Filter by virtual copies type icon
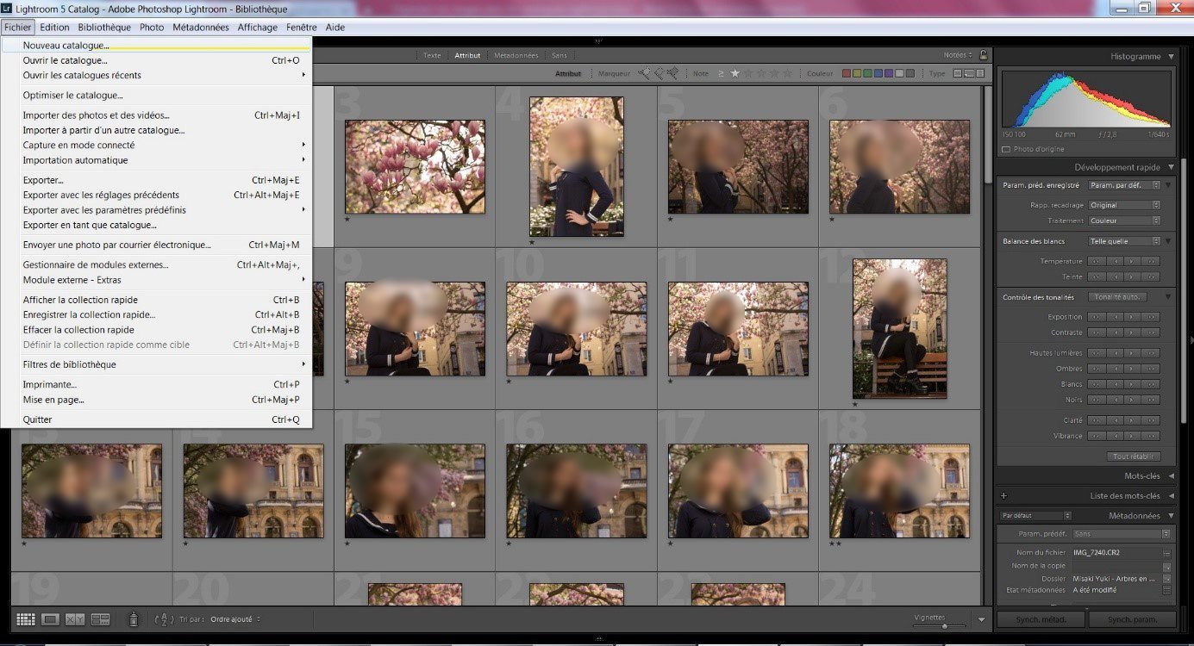This screenshot has width=1194, height=646. 969,73
